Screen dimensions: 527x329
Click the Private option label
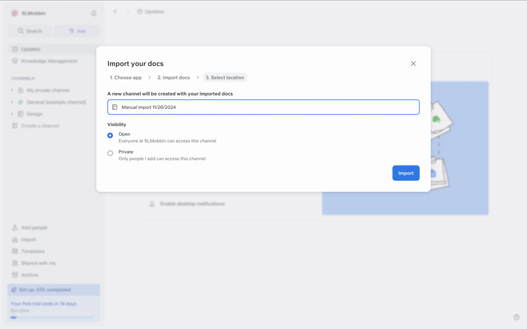(x=126, y=152)
